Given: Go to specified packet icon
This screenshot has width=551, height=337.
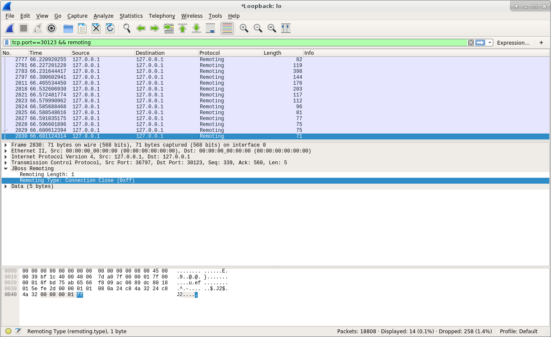Looking at the screenshot, I should 169,29.
